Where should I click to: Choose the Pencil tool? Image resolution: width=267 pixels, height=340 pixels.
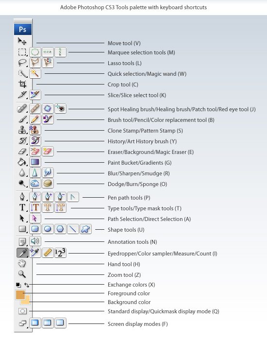click(x=35, y=119)
